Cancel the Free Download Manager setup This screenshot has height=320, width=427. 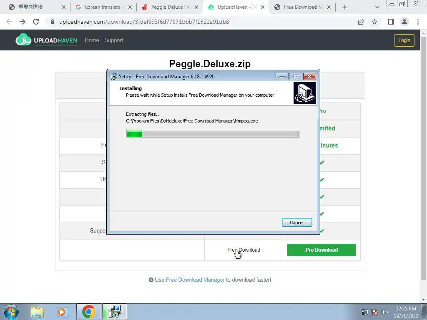297,222
